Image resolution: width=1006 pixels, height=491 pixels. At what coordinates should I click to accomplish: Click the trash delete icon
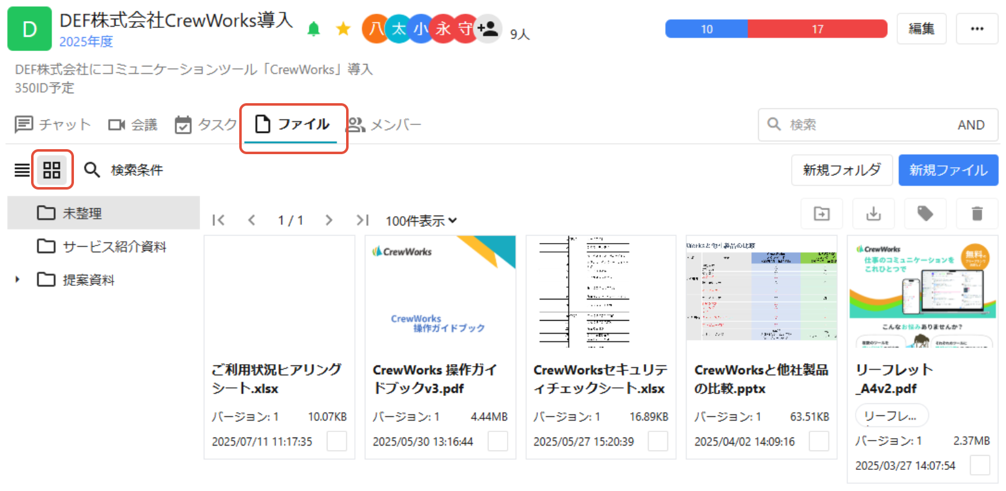pos(977,214)
